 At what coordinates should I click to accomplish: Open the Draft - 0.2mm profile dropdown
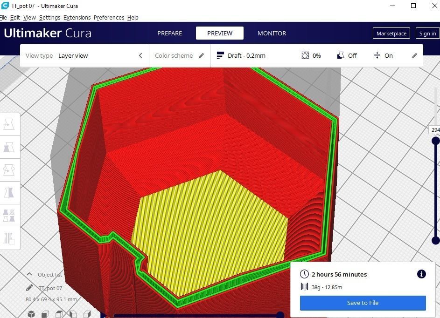(241, 55)
